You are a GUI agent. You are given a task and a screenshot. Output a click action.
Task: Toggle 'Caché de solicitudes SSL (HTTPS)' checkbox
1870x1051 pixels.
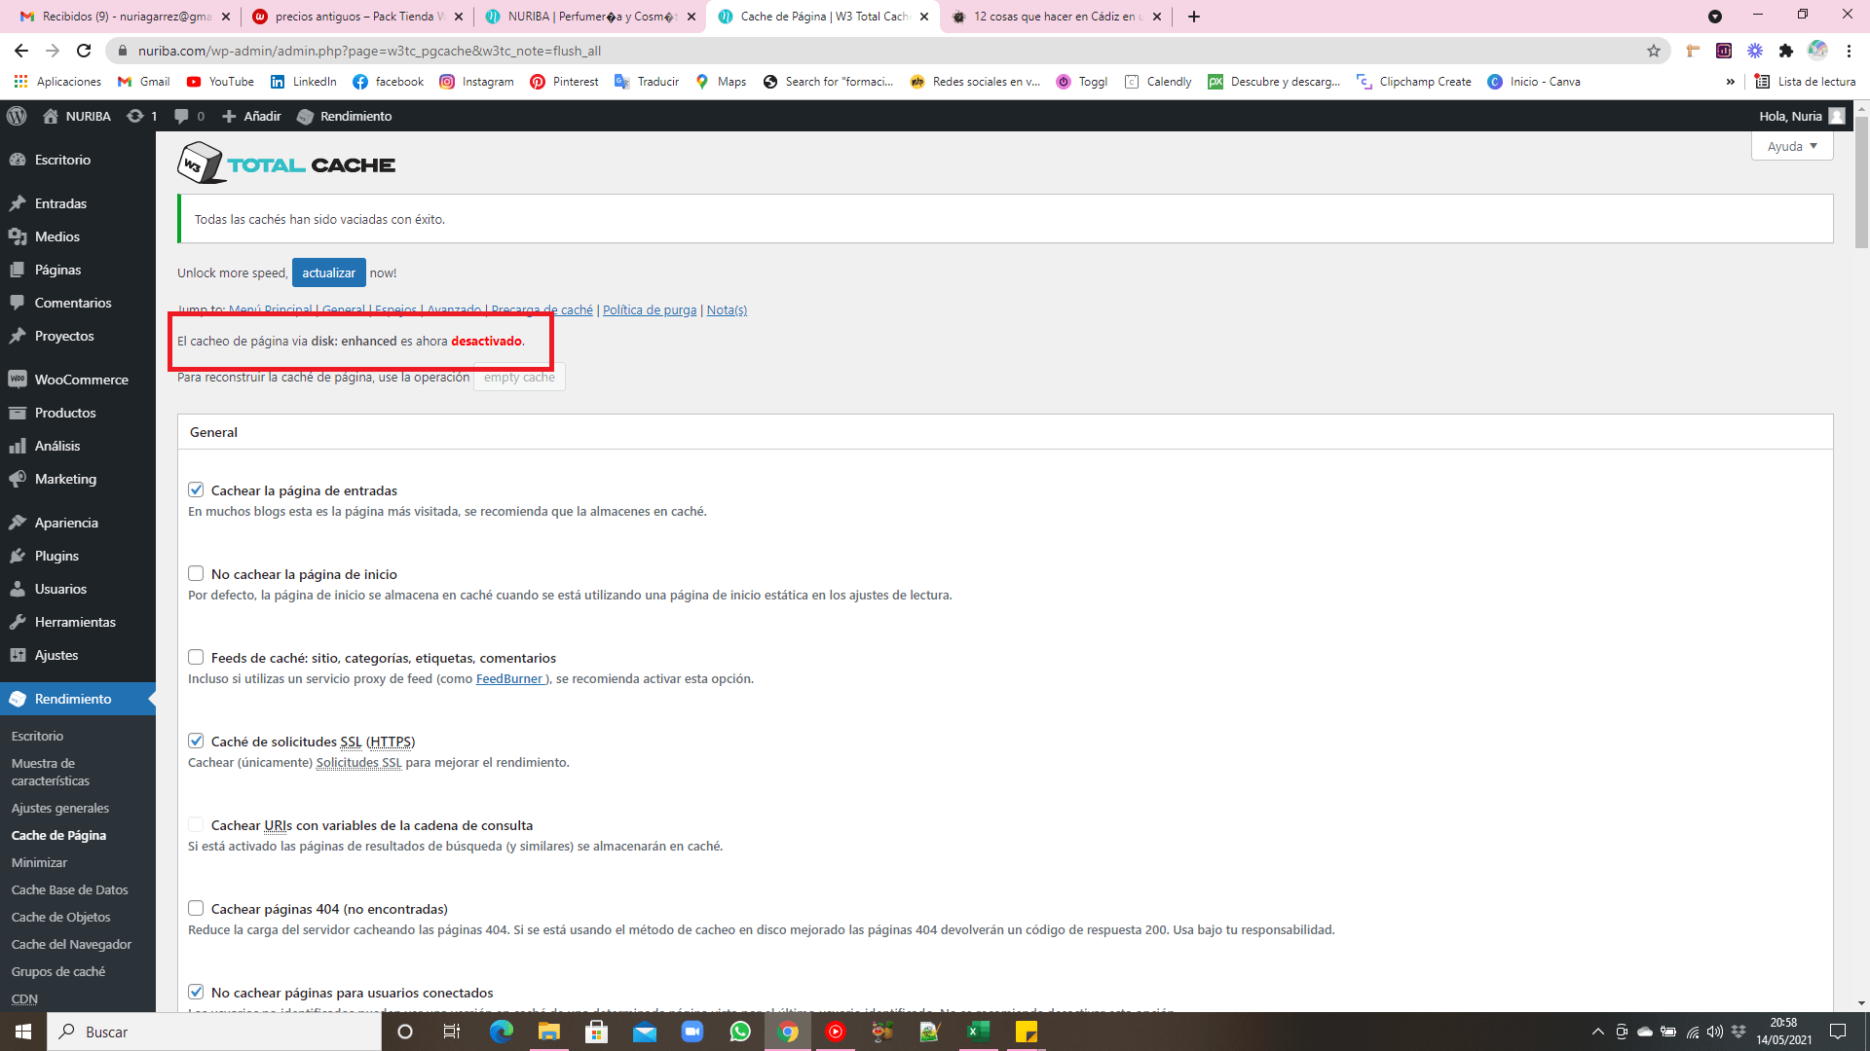[196, 741]
